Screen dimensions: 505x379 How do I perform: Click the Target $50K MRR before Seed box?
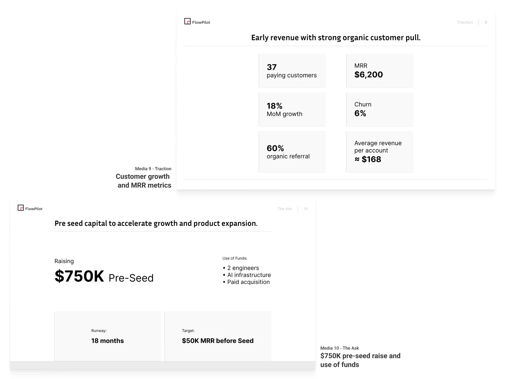pyautogui.click(x=218, y=336)
